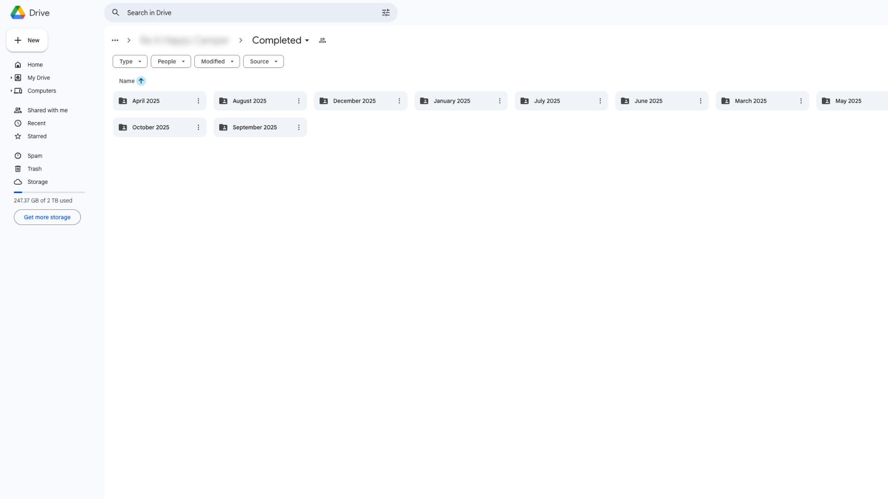Click the storage usage progress bar
888x499 pixels.
coord(49,192)
